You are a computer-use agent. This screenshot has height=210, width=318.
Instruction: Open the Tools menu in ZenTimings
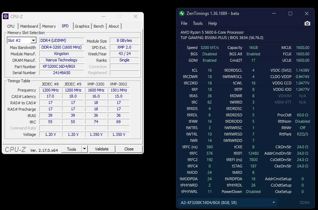pos(198,23)
